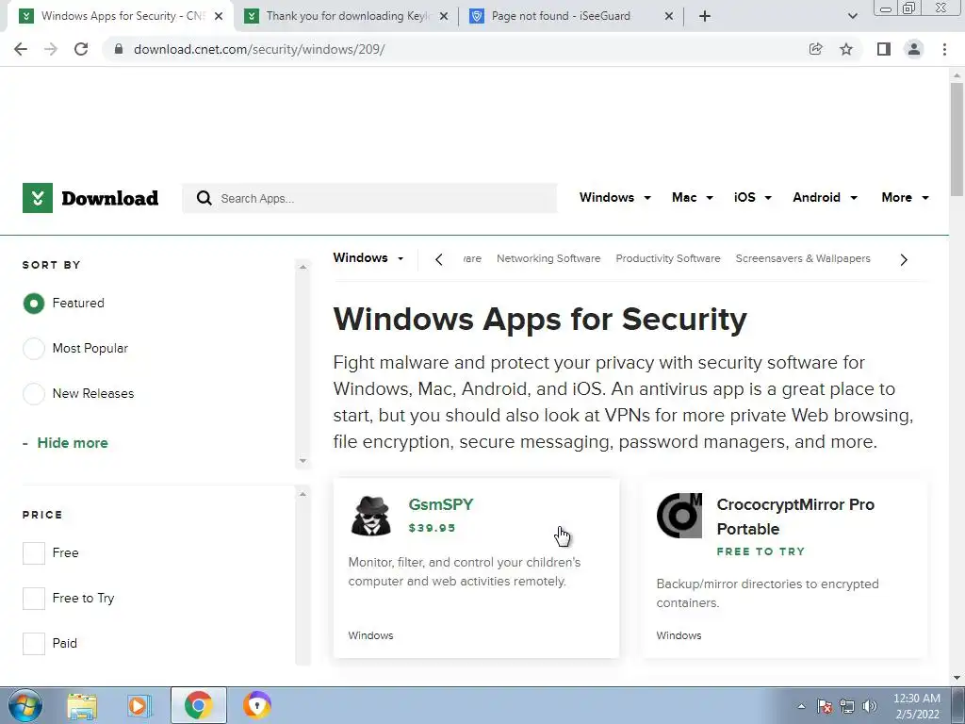Screen dimensions: 965x724
Task: Click the Chrome taskbar icon
Action: pyautogui.click(x=198, y=705)
